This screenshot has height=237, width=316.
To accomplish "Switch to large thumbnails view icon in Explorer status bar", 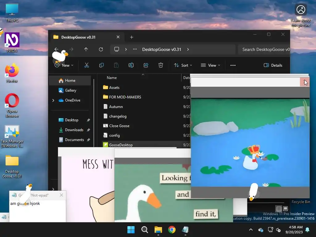I will coord(285,209).
